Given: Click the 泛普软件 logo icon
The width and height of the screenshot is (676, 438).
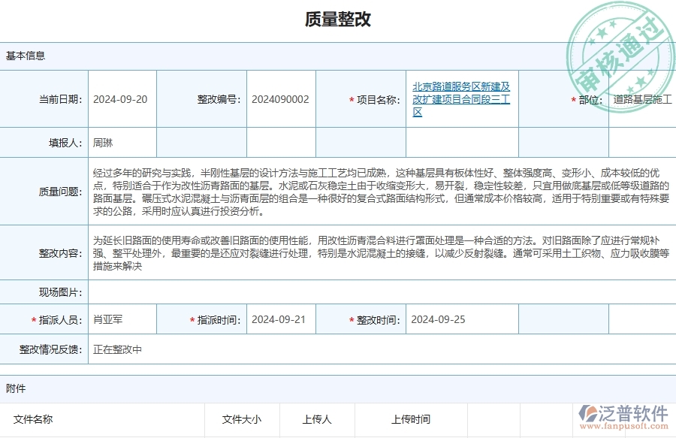Looking at the screenshot, I should [x=590, y=412].
